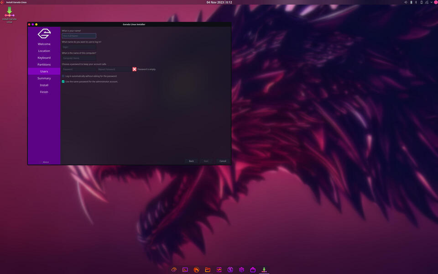Click the Back button in the installer
Viewport: 438px width, 274px height.
click(x=191, y=161)
